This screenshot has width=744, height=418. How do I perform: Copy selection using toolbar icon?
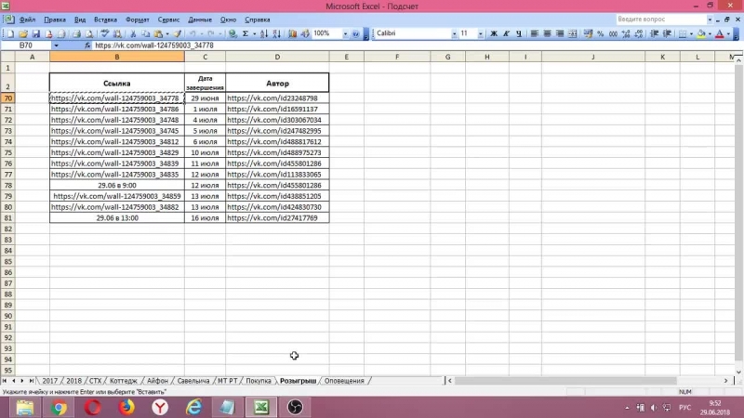146,33
